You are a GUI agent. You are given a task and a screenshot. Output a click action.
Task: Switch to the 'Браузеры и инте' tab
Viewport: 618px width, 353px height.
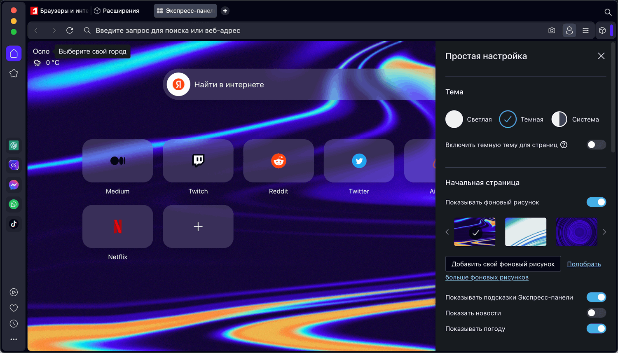point(59,11)
